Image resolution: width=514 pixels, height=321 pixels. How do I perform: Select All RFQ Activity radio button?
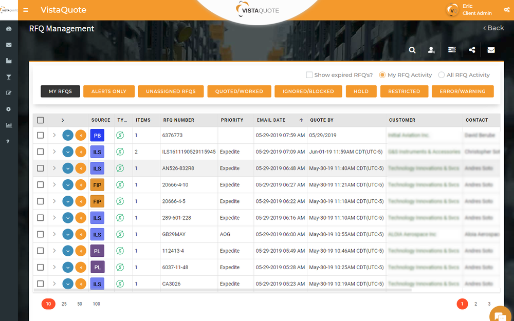pyautogui.click(x=442, y=75)
